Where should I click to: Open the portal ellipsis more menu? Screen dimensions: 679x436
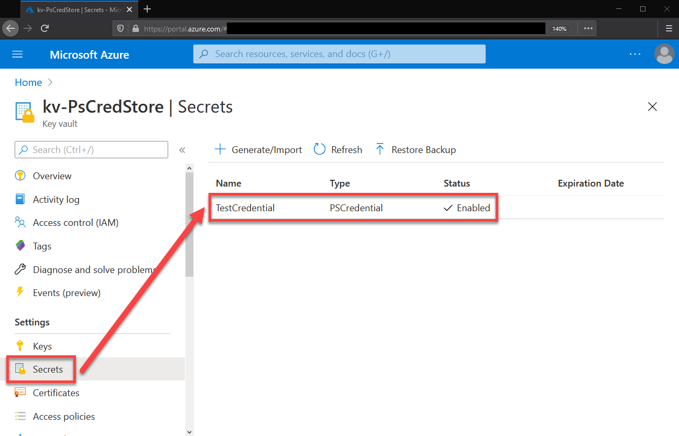click(x=635, y=54)
